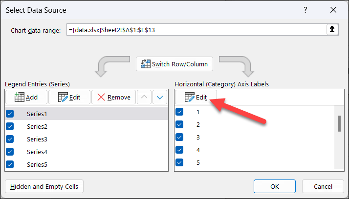349x199 pixels.
Task: Toggle category label 2 checkbox
Action: click(x=179, y=124)
